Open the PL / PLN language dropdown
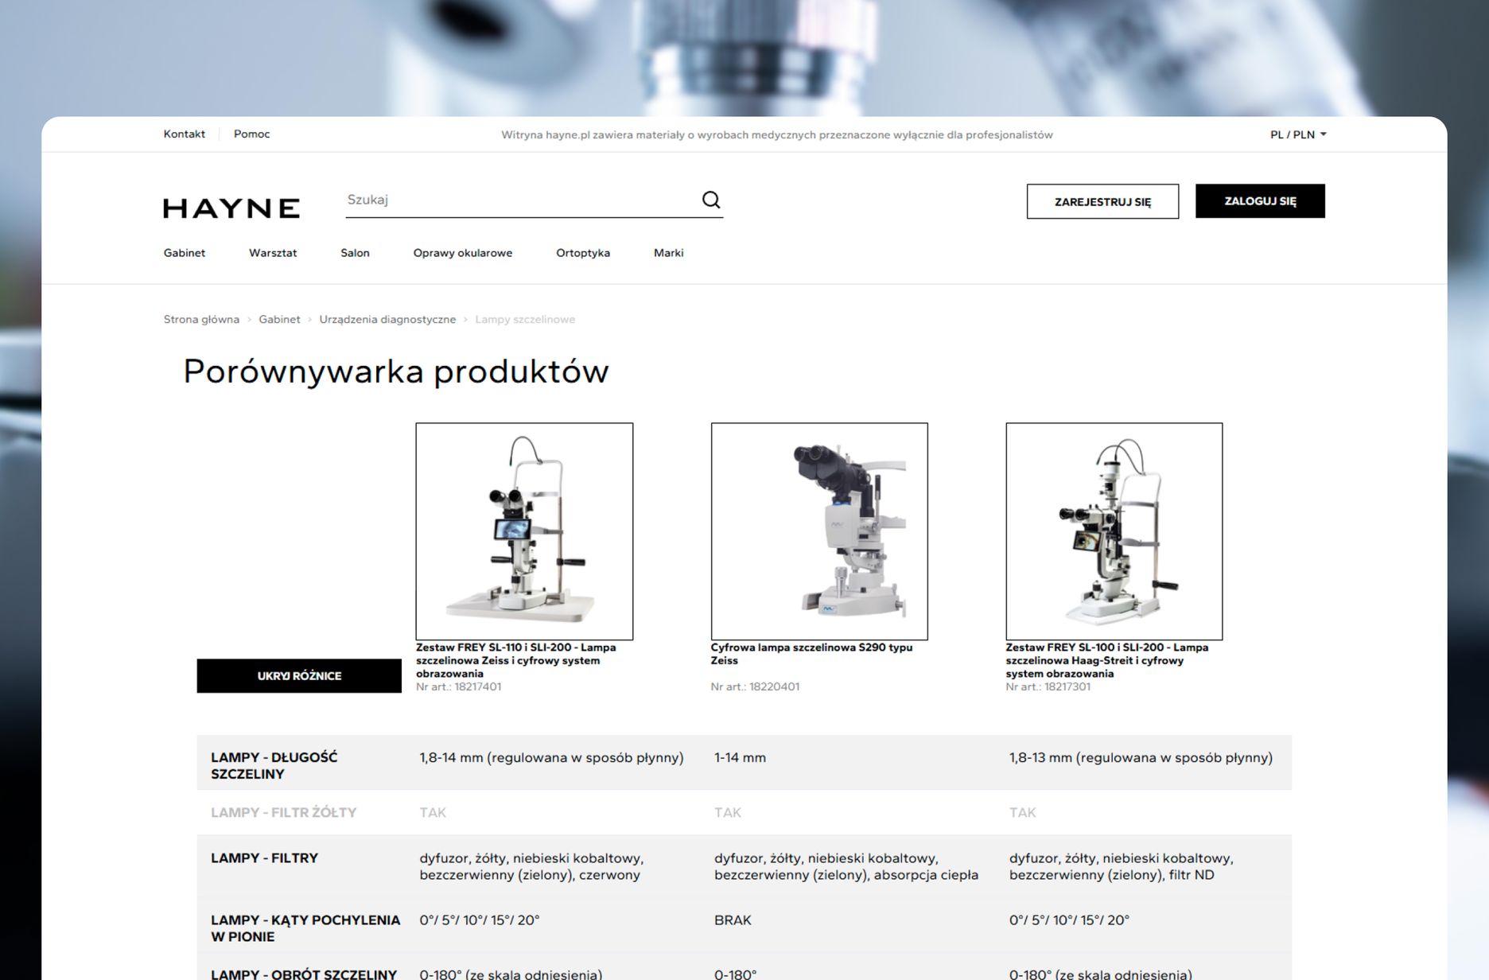The height and width of the screenshot is (980, 1489). point(1298,134)
